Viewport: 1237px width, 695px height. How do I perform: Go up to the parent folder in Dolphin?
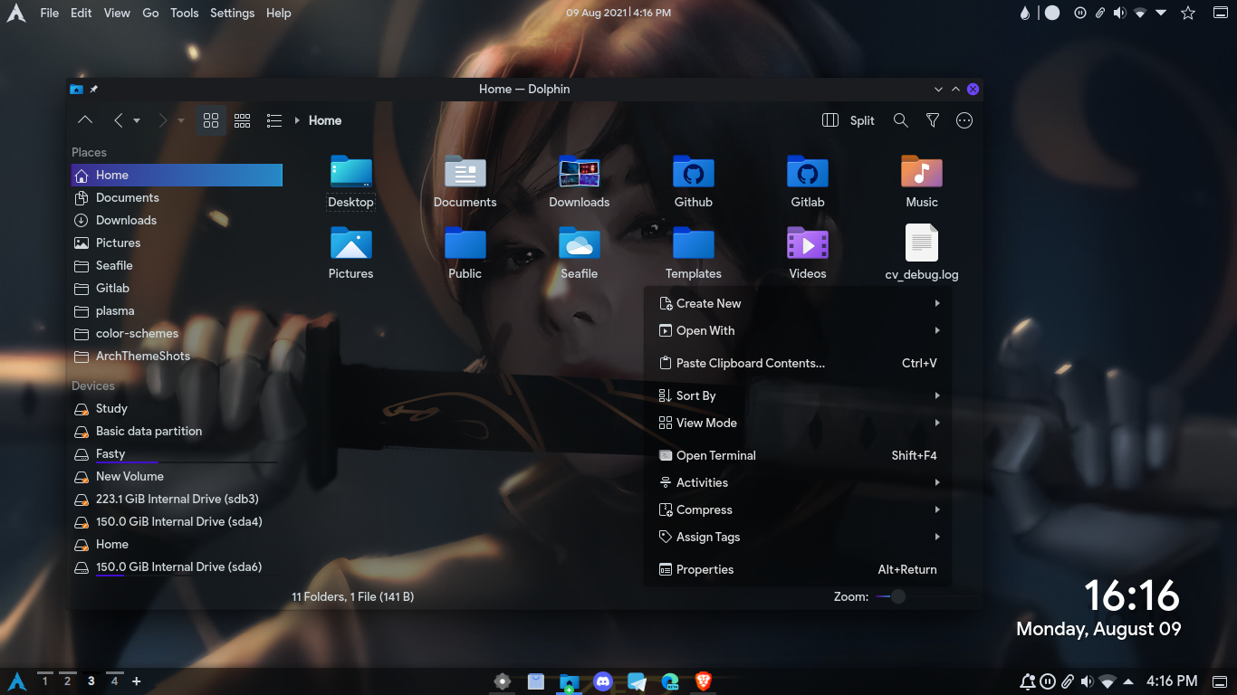(85, 120)
